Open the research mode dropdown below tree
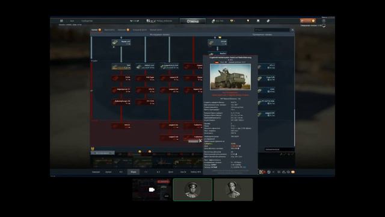 click(x=103, y=153)
